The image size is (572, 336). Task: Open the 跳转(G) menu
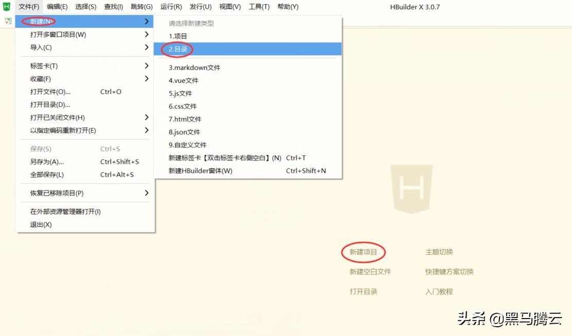pyautogui.click(x=142, y=7)
